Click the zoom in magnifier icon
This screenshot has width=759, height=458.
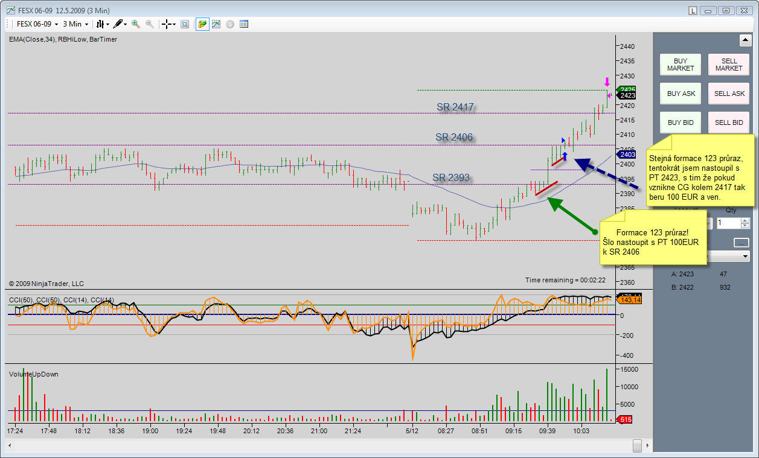[x=136, y=24]
